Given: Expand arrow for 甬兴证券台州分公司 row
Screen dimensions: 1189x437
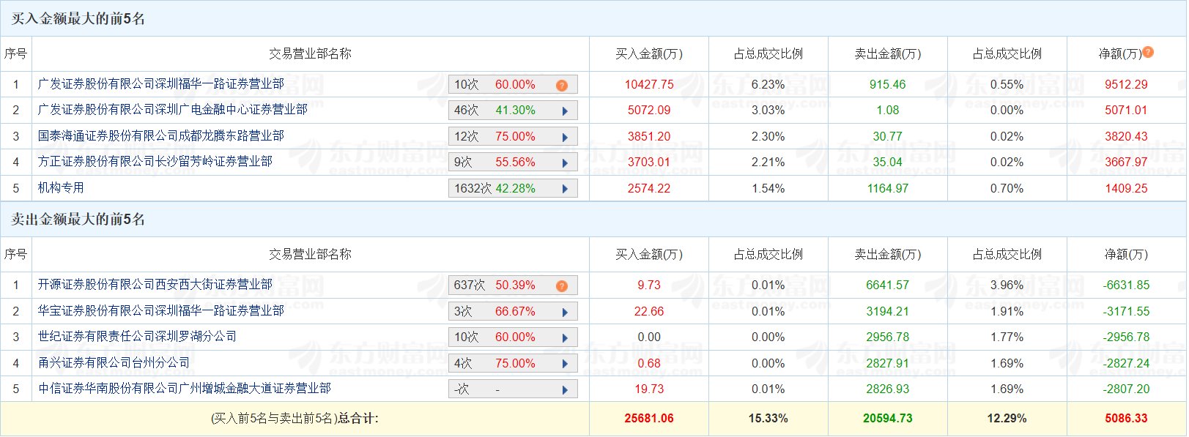Looking at the screenshot, I should pyautogui.click(x=565, y=364).
